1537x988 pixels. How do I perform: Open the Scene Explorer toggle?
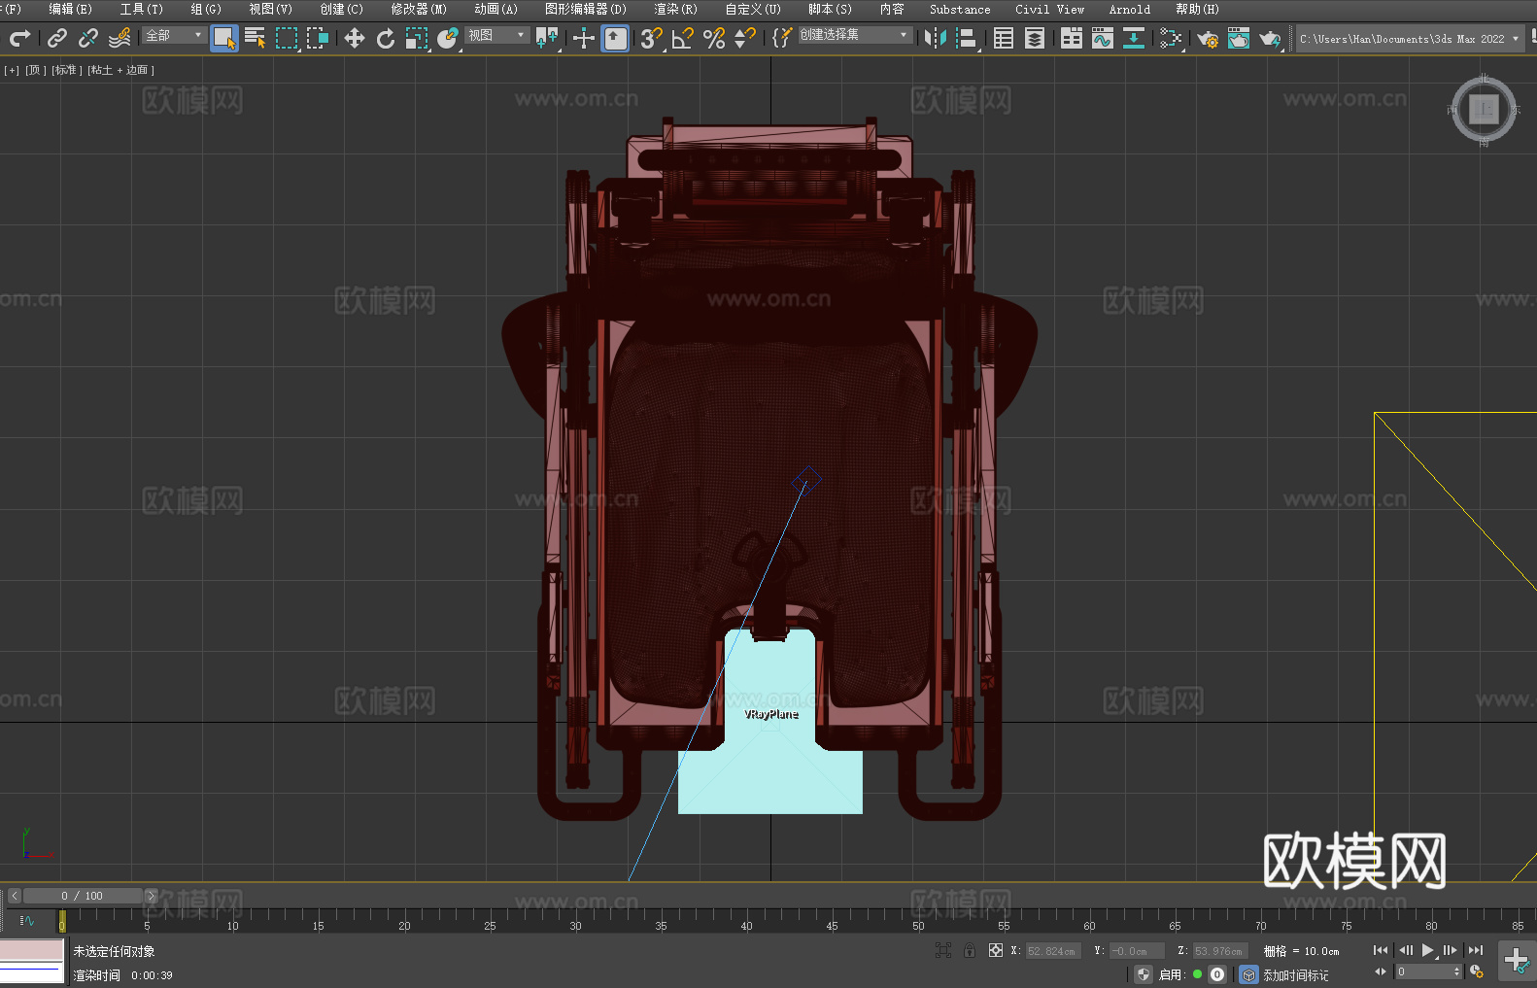point(1004,38)
